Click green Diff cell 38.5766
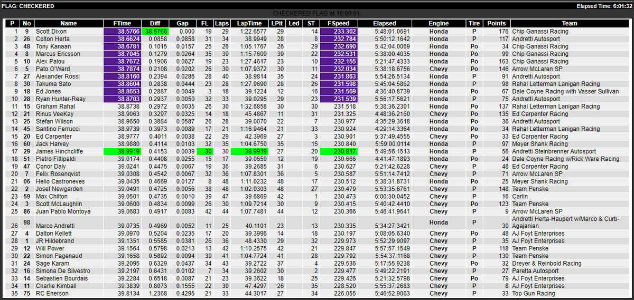Screen dimensions: 634x300 click(155, 32)
